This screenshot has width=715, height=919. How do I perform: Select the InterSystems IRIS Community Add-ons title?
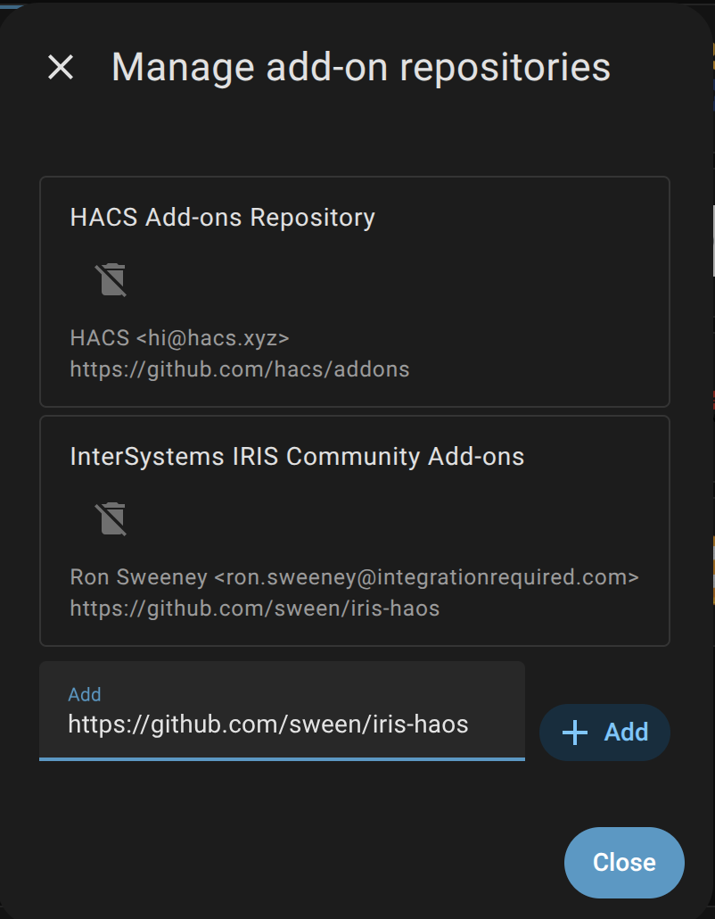(x=297, y=457)
